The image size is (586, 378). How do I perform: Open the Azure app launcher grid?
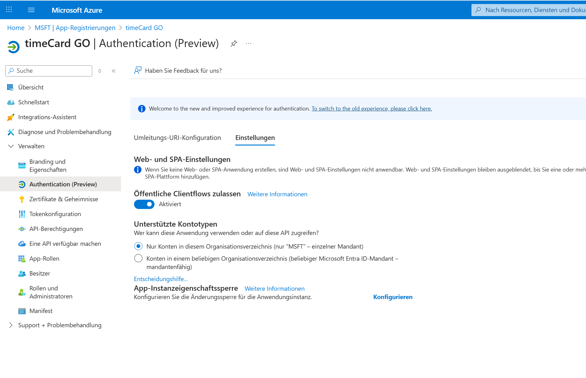click(x=9, y=10)
